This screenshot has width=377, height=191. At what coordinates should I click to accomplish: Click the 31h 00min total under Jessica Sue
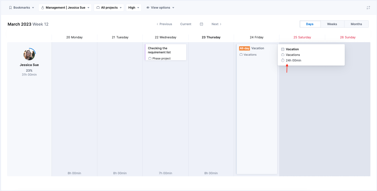[x=29, y=75]
